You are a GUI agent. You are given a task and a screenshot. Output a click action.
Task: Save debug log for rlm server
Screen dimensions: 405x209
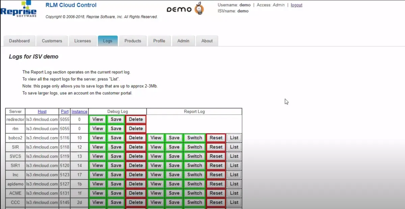pyautogui.click(x=116, y=128)
